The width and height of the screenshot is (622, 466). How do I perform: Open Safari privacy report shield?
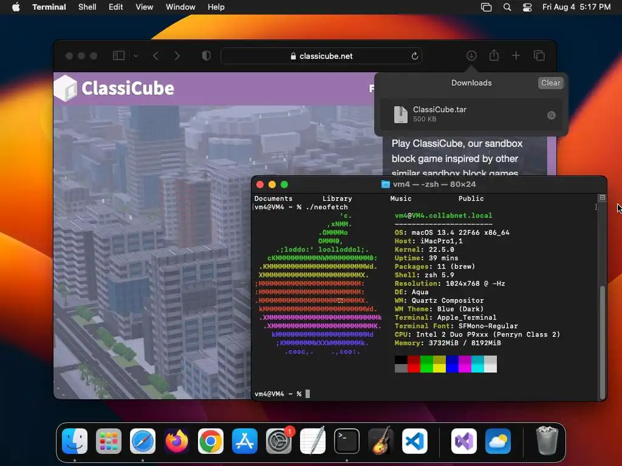[206, 56]
